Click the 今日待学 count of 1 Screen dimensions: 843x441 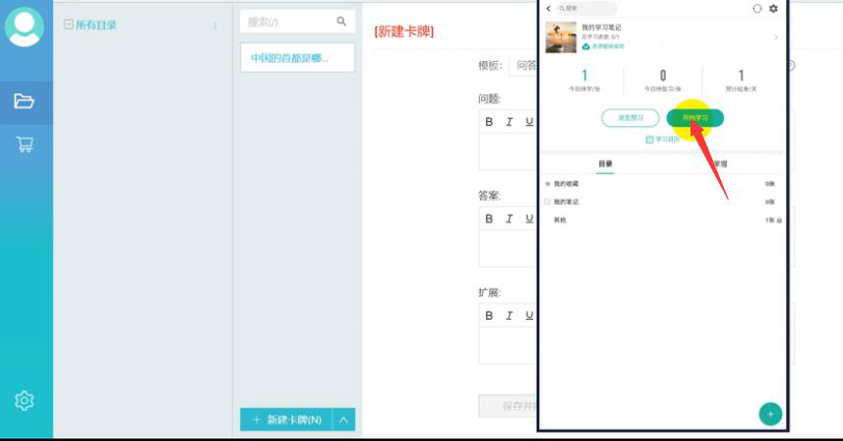point(584,75)
